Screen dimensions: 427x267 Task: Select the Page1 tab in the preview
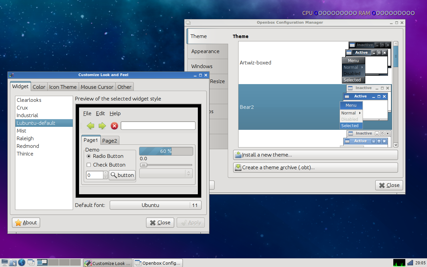click(x=91, y=140)
